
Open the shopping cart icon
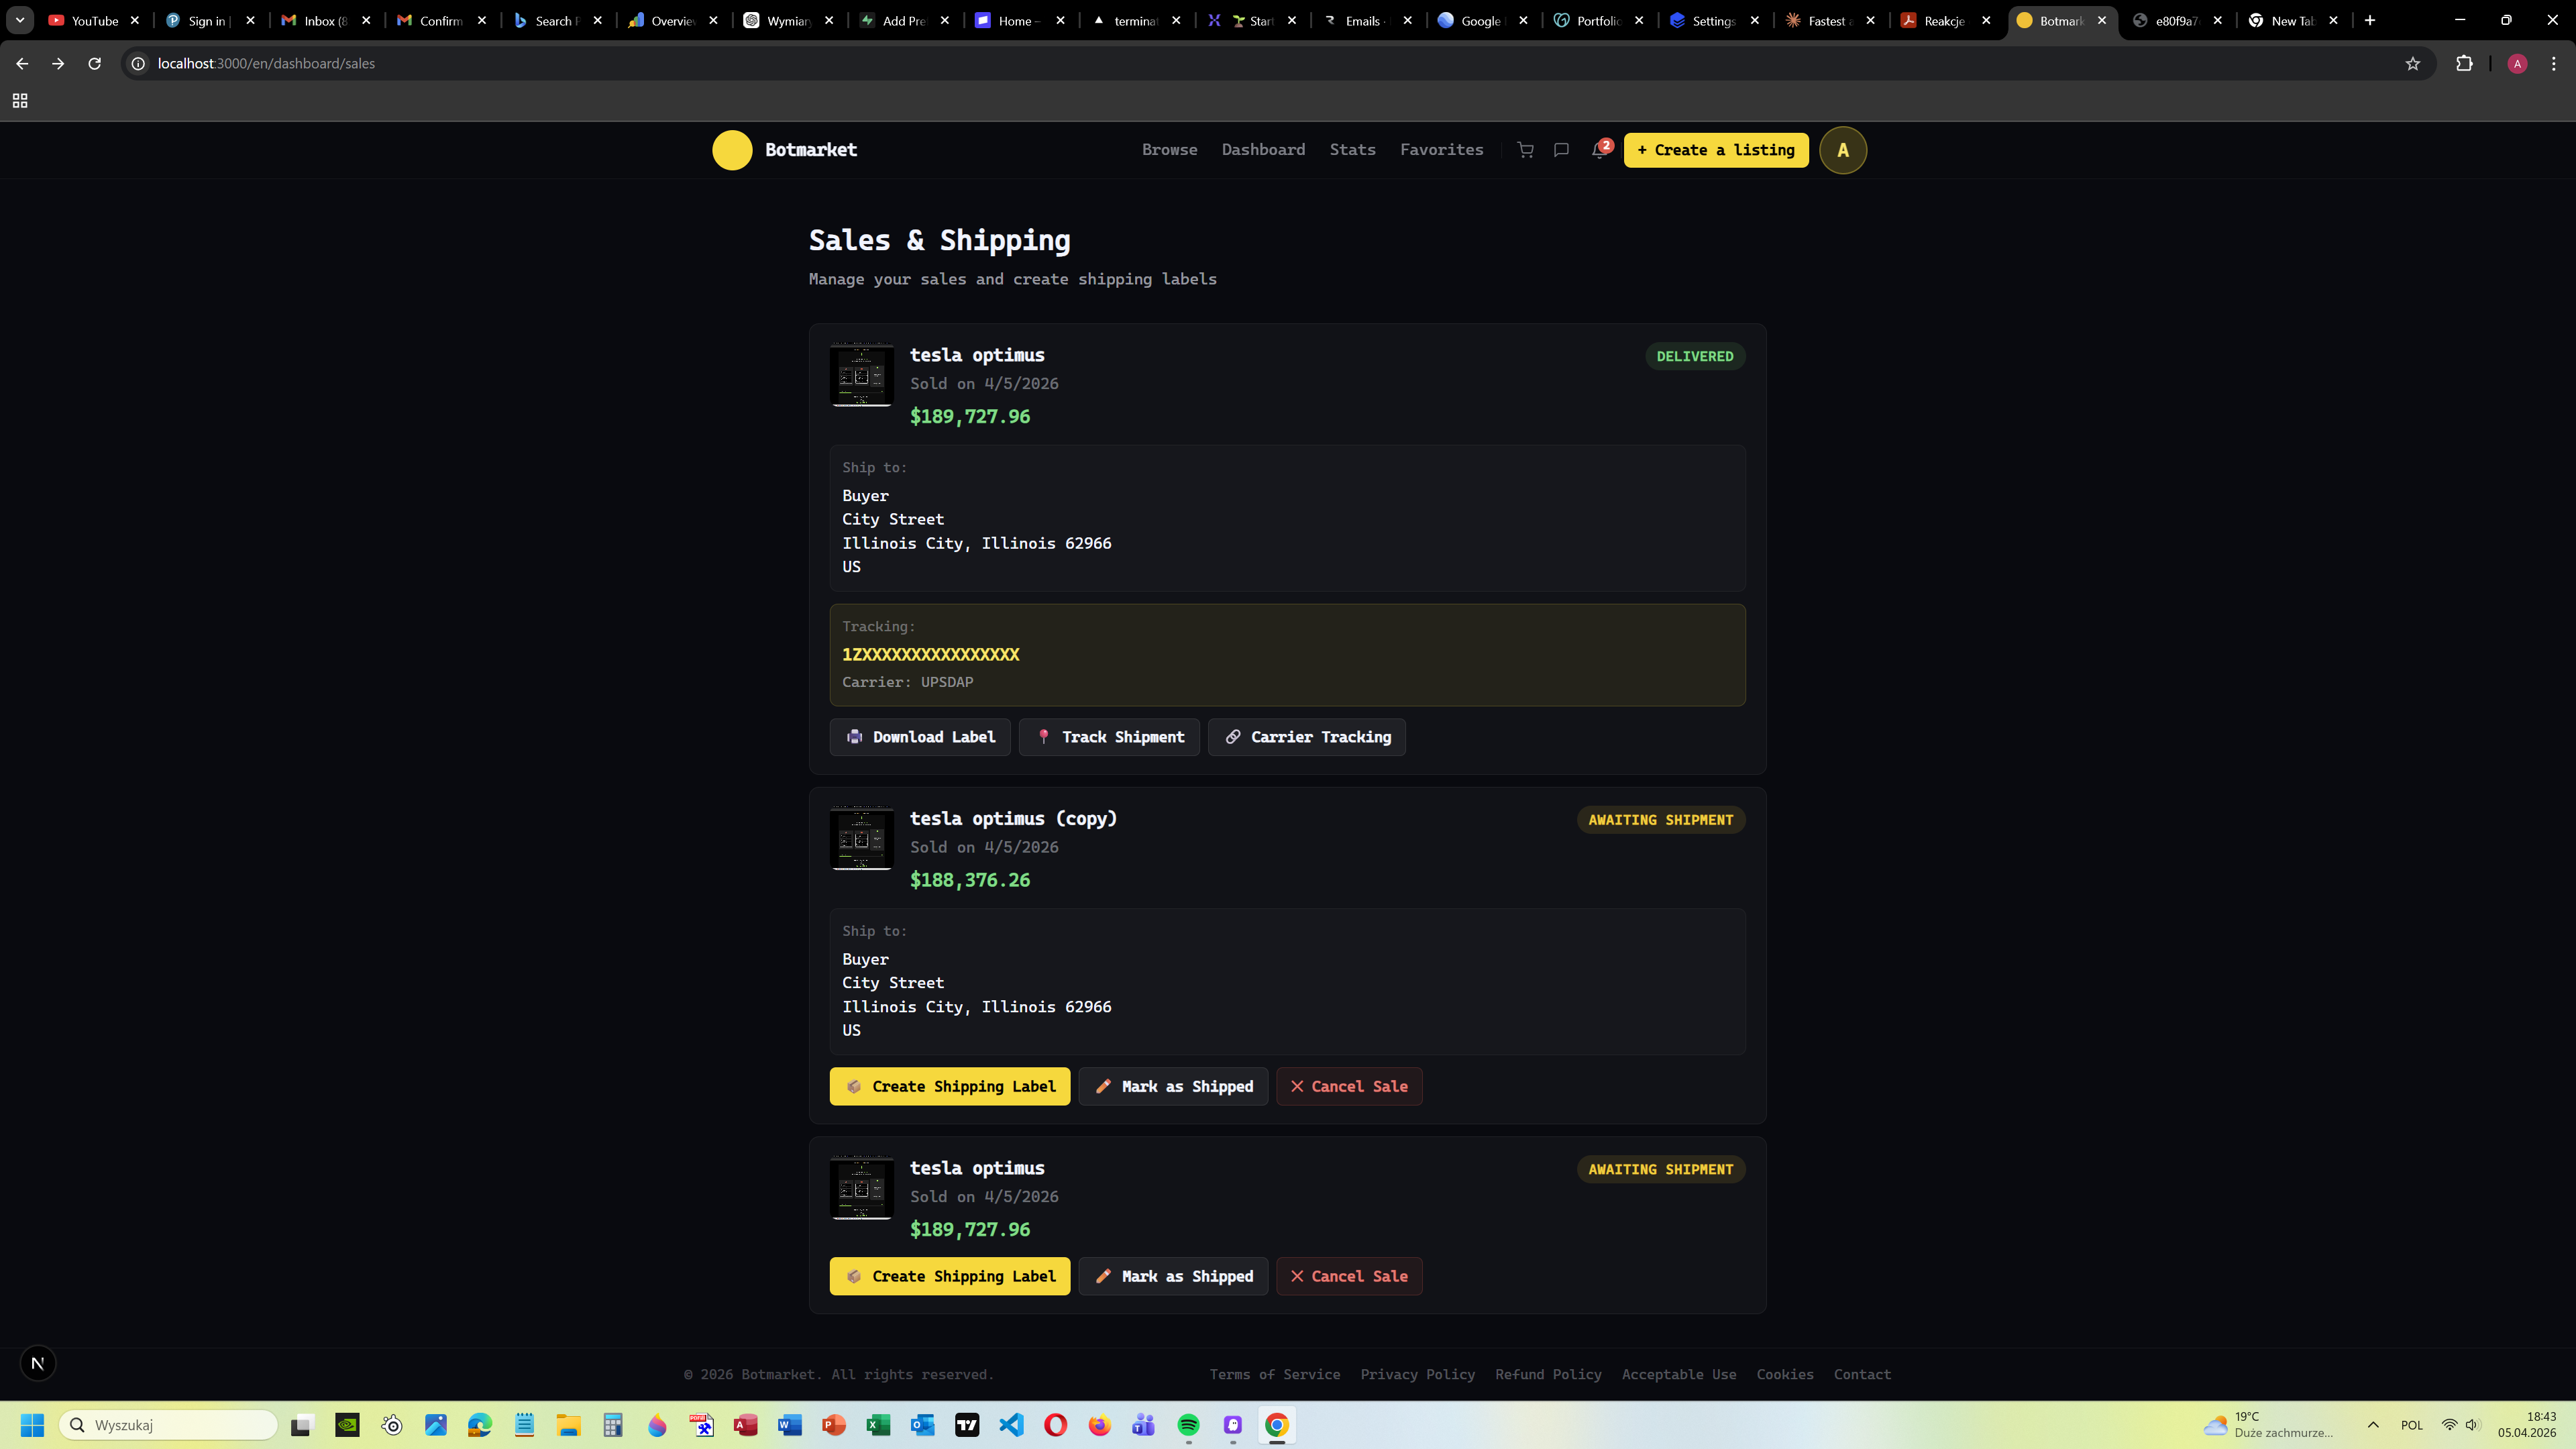[x=1525, y=150]
